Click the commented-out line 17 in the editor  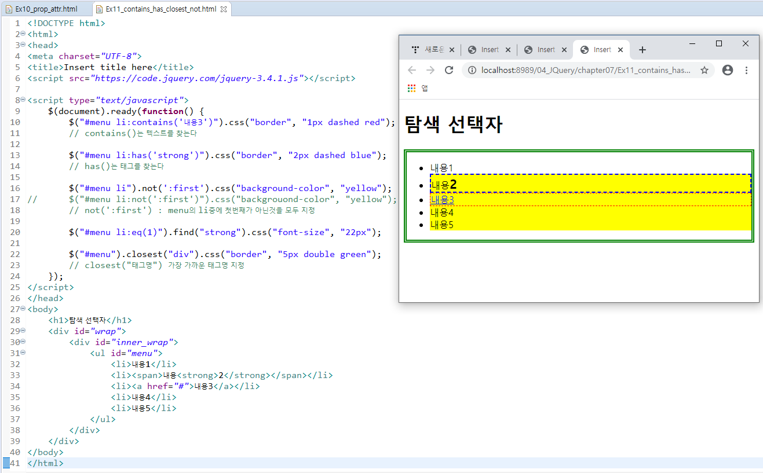point(212,199)
